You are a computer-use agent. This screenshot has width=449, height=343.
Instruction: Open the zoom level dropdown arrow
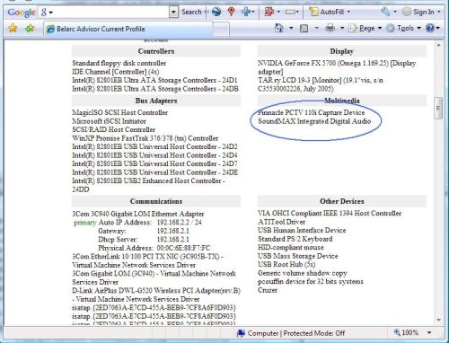tap(429, 332)
